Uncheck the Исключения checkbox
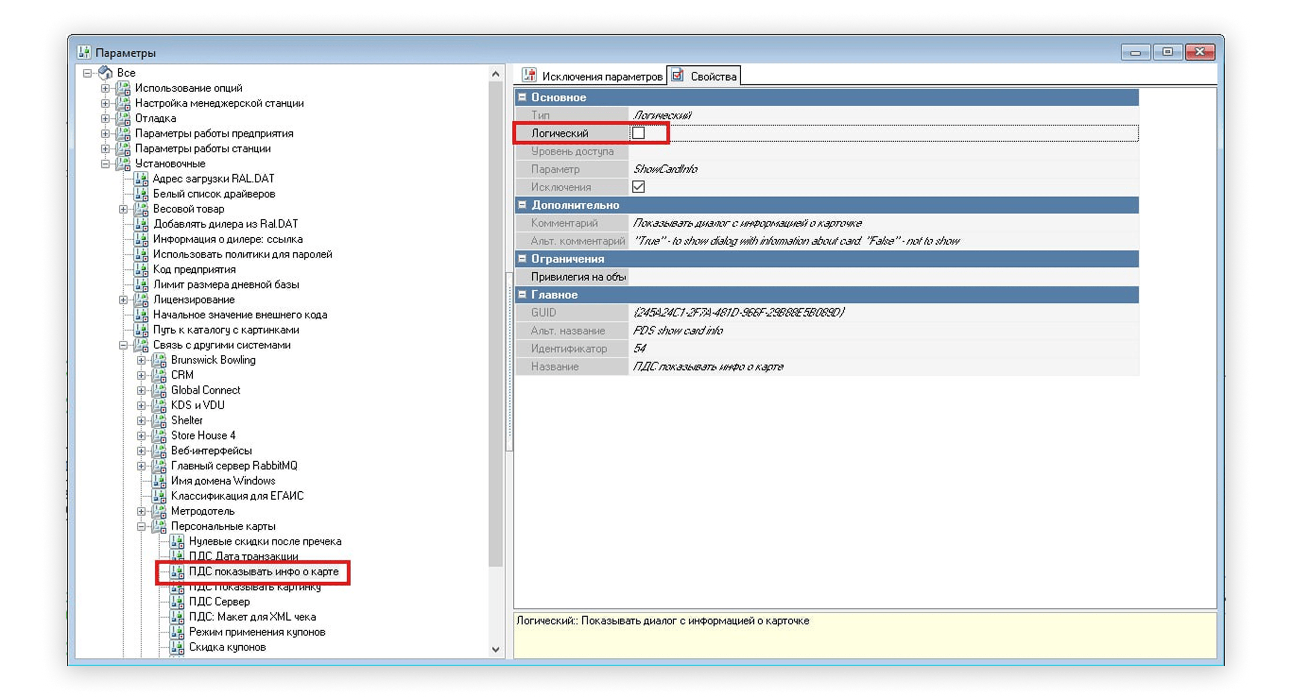Image resolution: width=1292 pixels, height=700 pixels. tap(638, 187)
